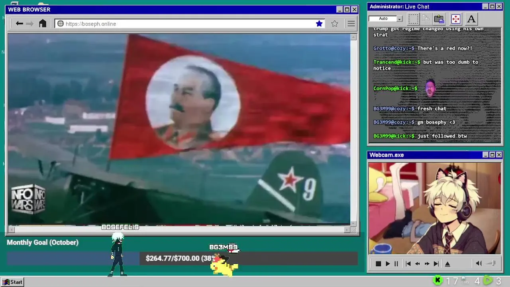Click the green Rumble play icon in tray
The width and height of the screenshot is (510, 287).
point(488,281)
